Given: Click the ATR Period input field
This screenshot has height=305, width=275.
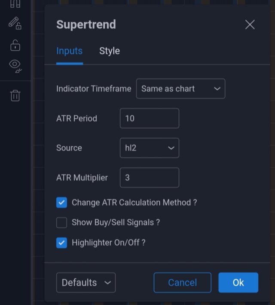Looking at the screenshot, I should coord(149,118).
